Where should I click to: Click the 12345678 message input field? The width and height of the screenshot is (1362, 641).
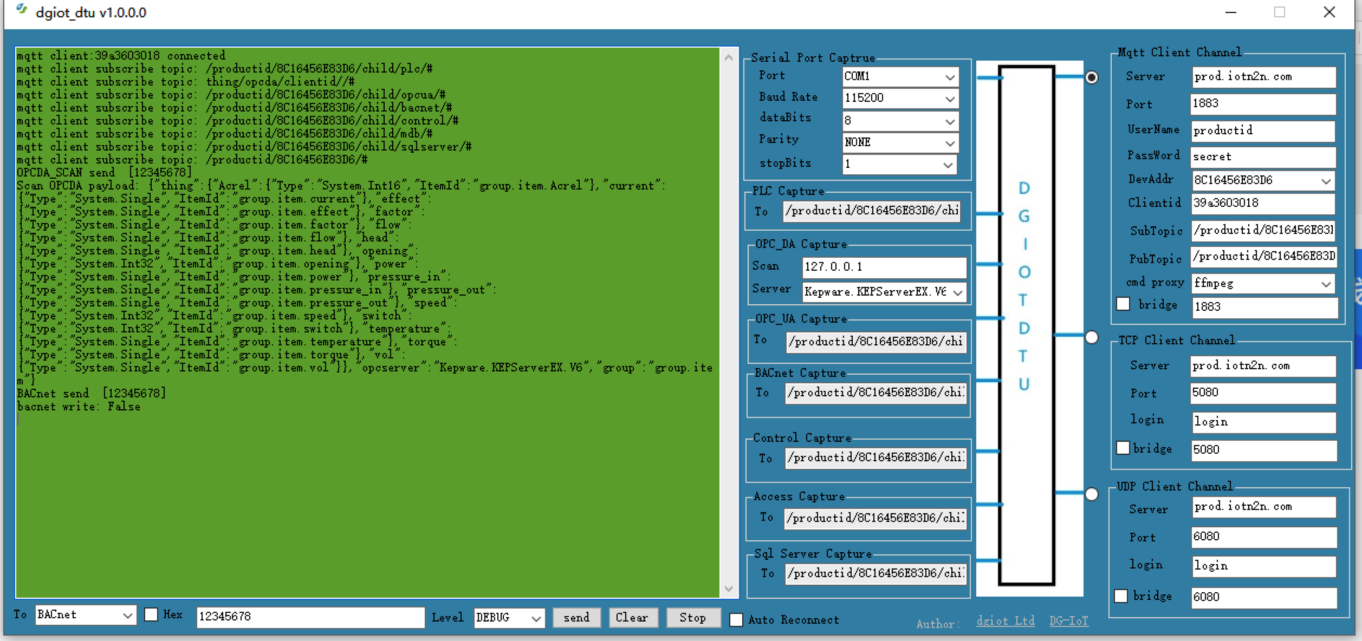(x=310, y=617)
